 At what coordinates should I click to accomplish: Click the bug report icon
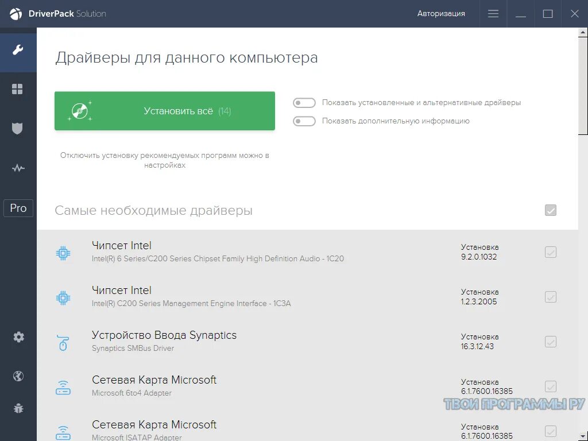pos(18,408)
